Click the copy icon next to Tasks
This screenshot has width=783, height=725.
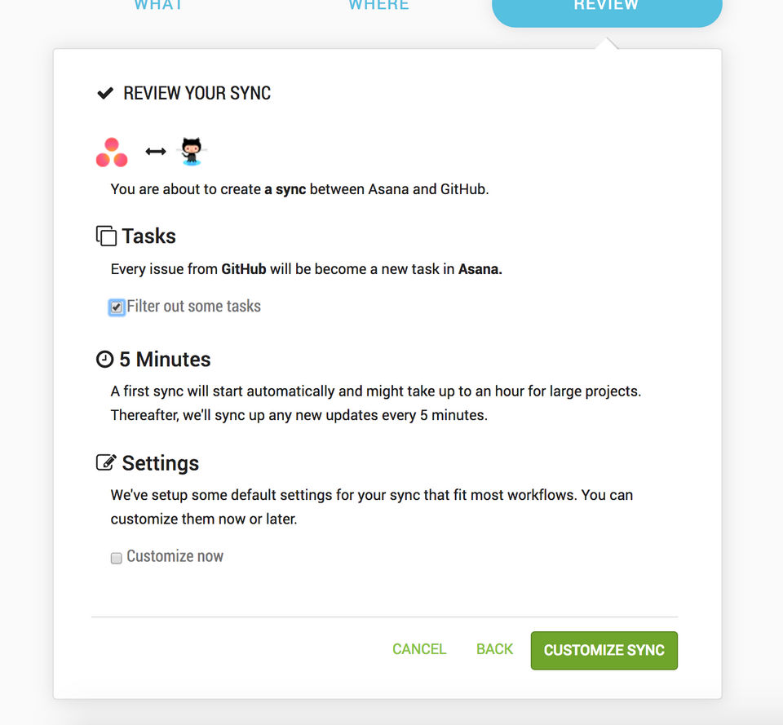[x=106, y=237]
